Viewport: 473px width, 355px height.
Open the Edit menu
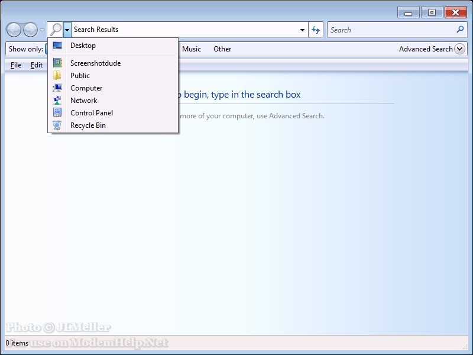pyautogui.click(x=37, y=65)
